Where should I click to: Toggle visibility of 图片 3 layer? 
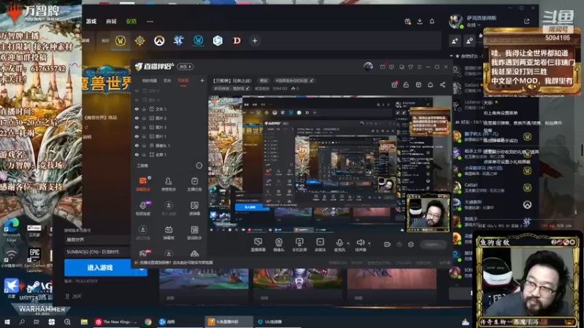[137, 127]
